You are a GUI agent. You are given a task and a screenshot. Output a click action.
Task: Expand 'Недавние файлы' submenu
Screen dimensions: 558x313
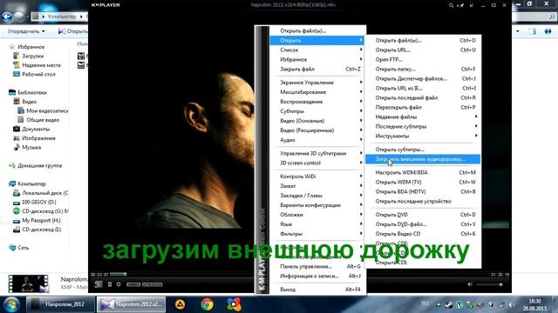tap(423, 117)
